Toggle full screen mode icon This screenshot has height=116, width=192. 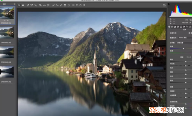click(x=164, y=5)
